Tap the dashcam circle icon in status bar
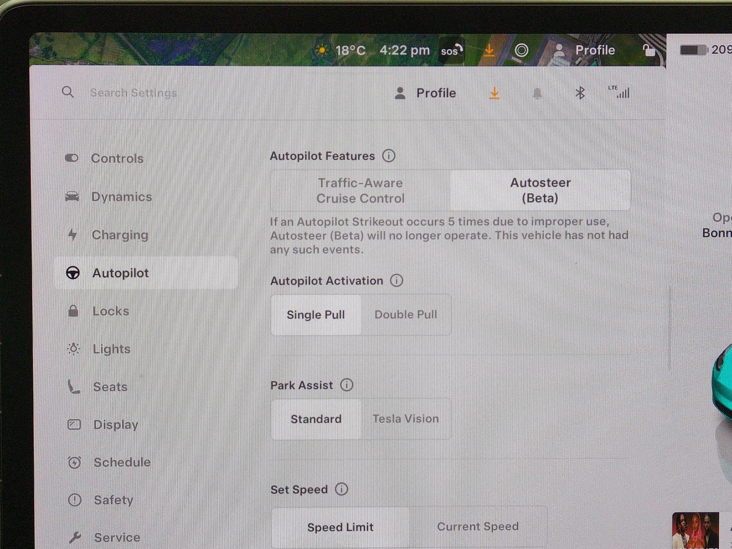This screenshot has width=732, height=549. click(521, 50)
